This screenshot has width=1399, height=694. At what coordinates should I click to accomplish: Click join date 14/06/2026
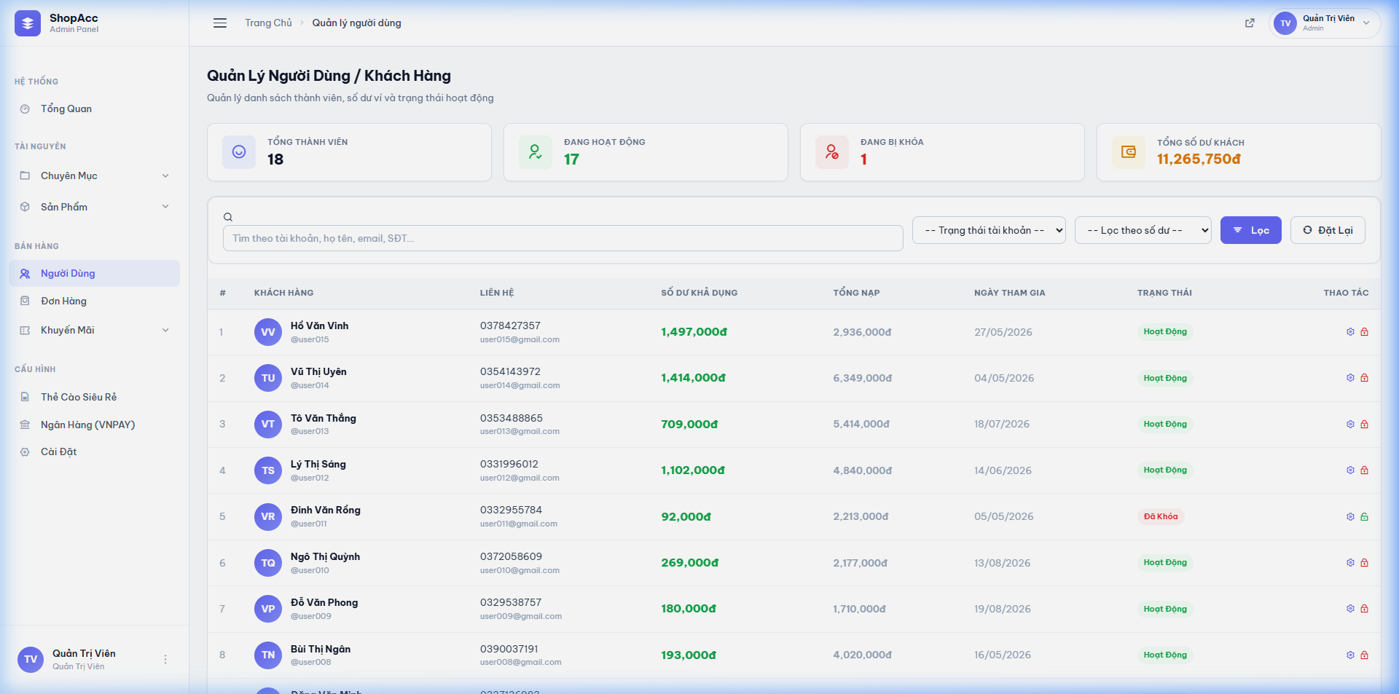coord(1003,470)
